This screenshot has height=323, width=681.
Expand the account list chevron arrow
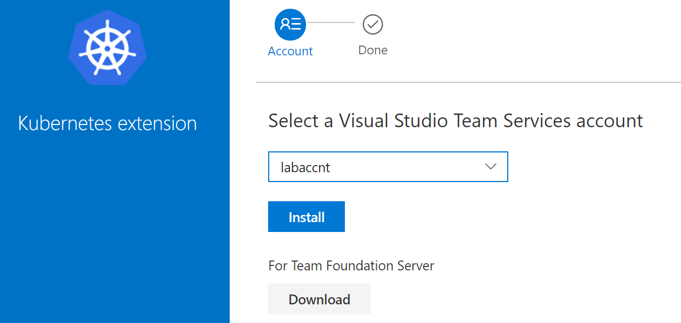click(x=491, y=167)
